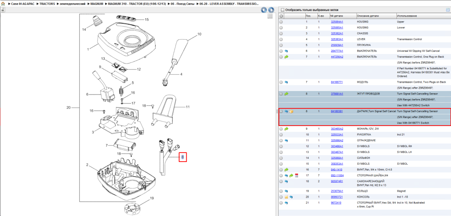This screenshot has width=451, height=216.
Task: Open part number link 447256A2
Action: pyautogui.click(x=337, y=57)
